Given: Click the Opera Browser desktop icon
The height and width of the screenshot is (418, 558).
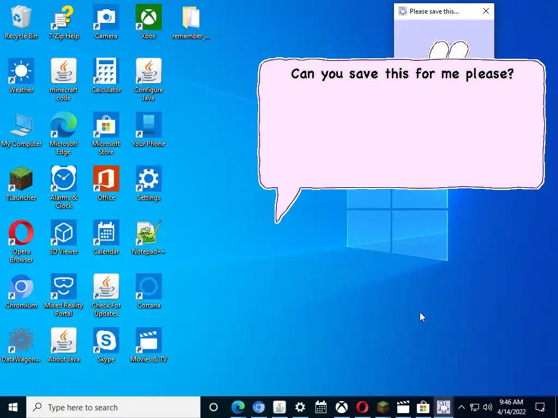Looking at the screenshot, I should 21,241.
